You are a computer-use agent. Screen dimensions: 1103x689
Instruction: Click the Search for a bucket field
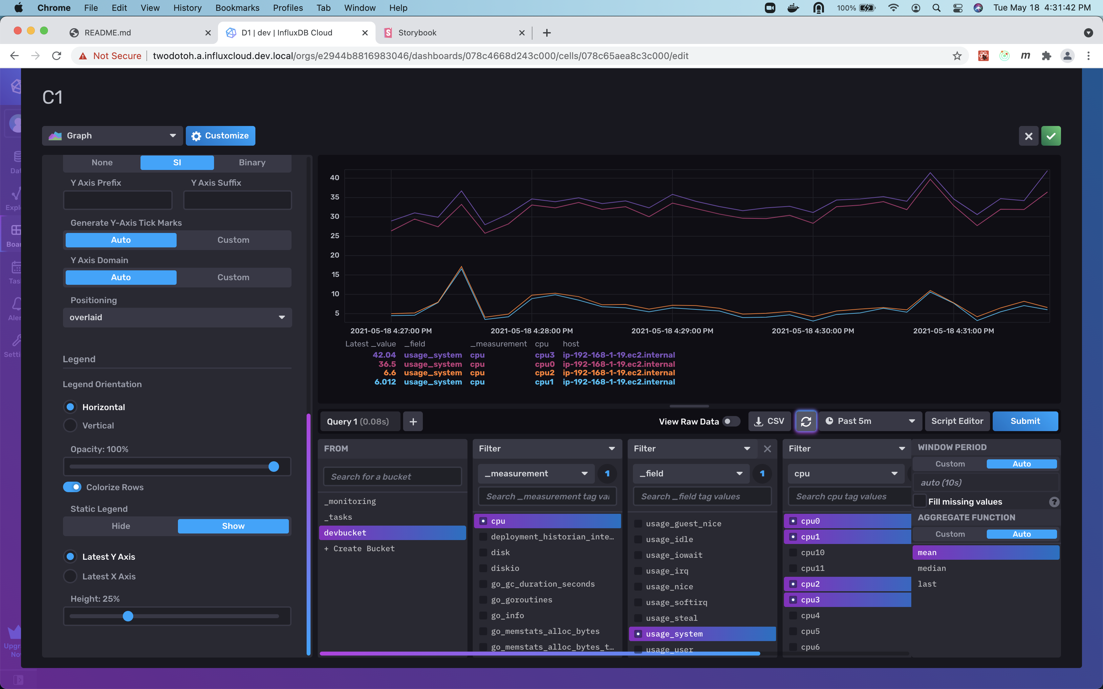click(392, 476)
